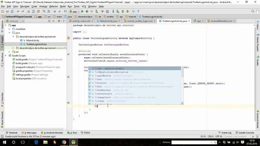Select ToggleButton in autocomplete list

(134, 76)
